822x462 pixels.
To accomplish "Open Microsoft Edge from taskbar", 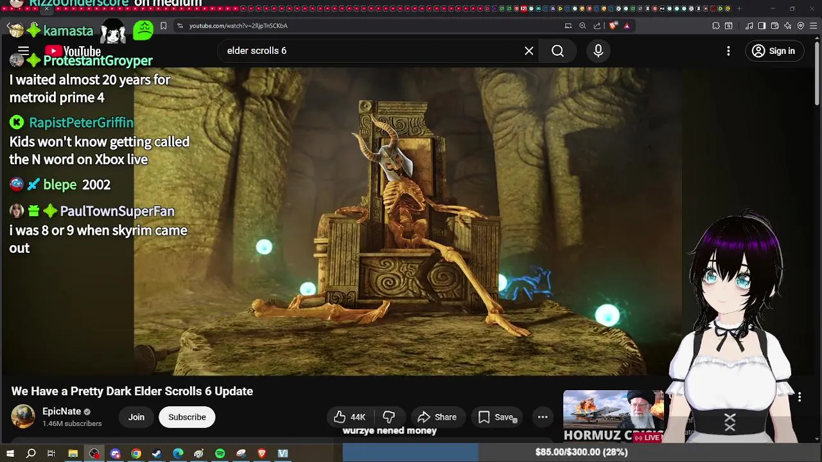I will pos(178,454).
